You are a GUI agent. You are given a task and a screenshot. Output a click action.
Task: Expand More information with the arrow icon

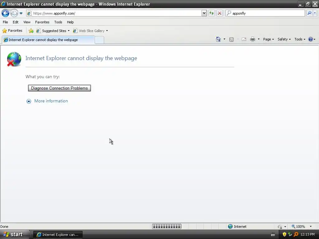29,101
